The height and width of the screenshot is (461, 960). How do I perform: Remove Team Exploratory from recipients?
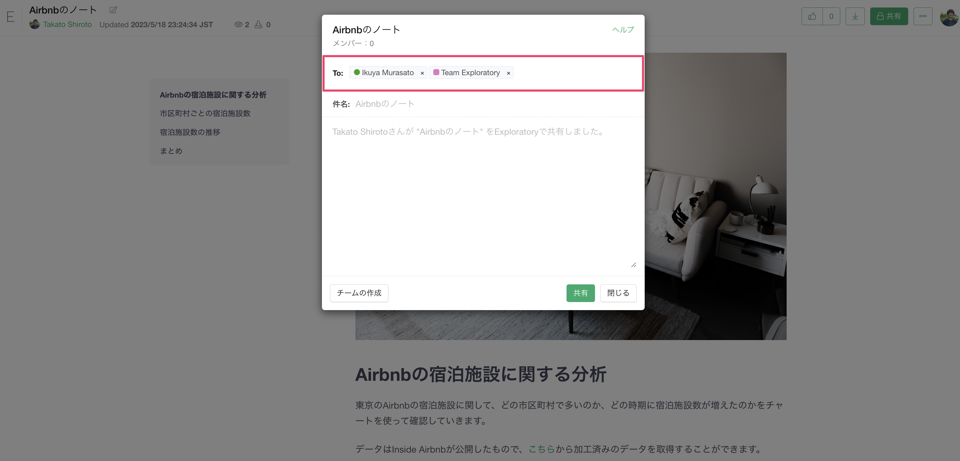click(x=508, y=73)
